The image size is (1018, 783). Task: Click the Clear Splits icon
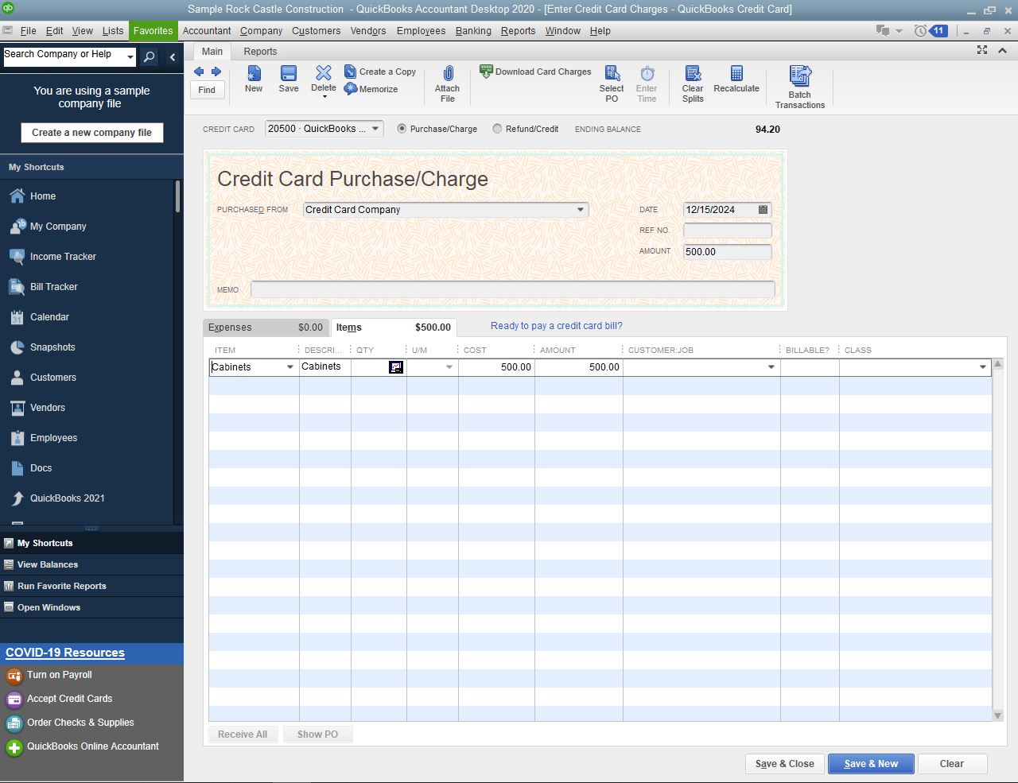[x=693, y=74]
